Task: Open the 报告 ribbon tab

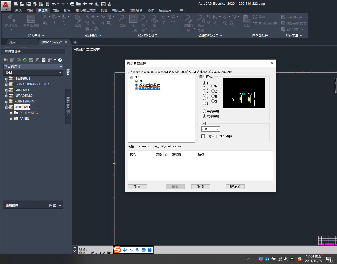Action: click(x=67, y=10)
